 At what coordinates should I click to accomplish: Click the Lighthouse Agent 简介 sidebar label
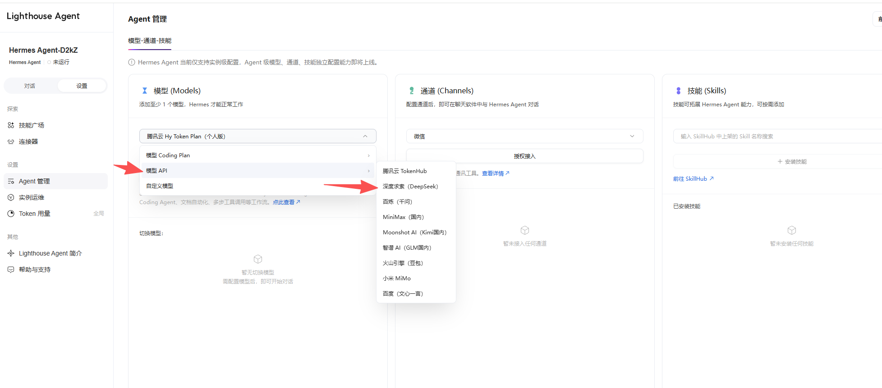tap(51, 253)
